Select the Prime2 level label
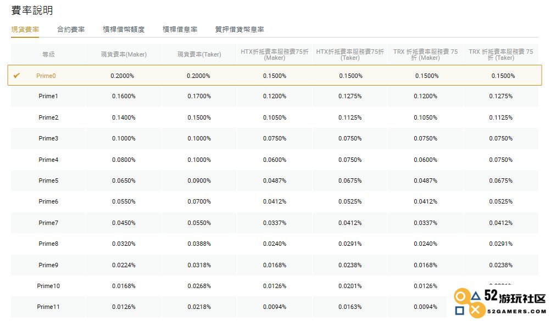 pos(48,117)
